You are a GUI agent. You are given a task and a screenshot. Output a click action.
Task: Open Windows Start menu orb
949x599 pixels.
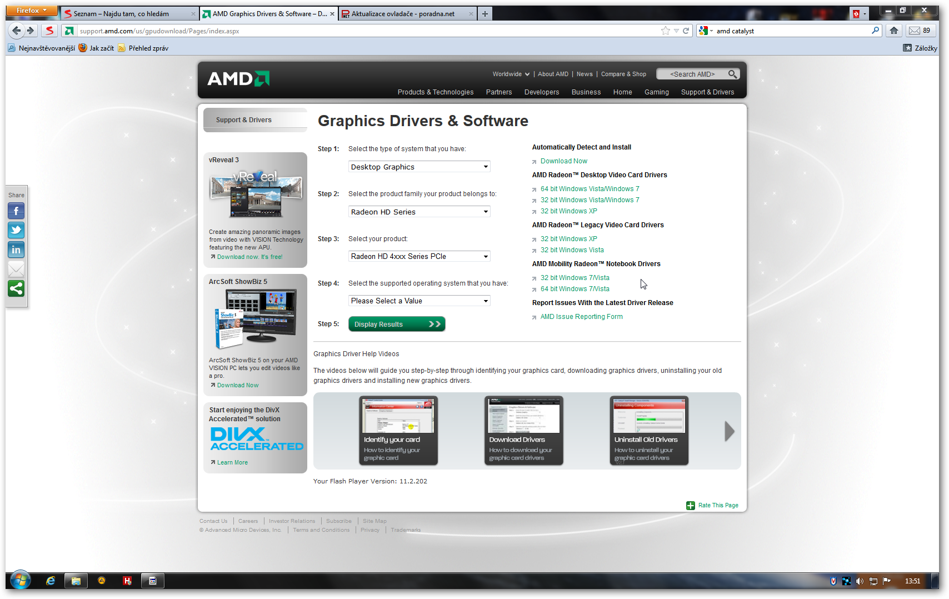coord(21,581)
